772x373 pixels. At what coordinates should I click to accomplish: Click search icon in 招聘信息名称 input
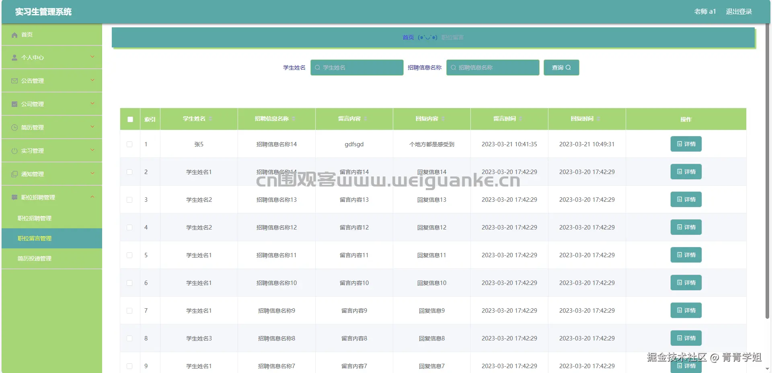[x=454, y=68]
